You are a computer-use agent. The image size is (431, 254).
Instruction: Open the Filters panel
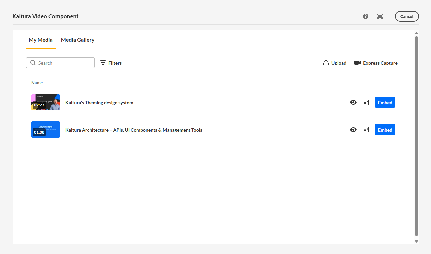tap(111, 63)
